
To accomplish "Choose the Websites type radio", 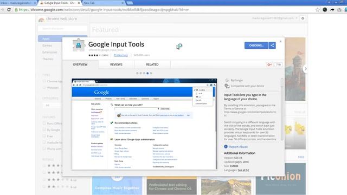I will [44, 88].
